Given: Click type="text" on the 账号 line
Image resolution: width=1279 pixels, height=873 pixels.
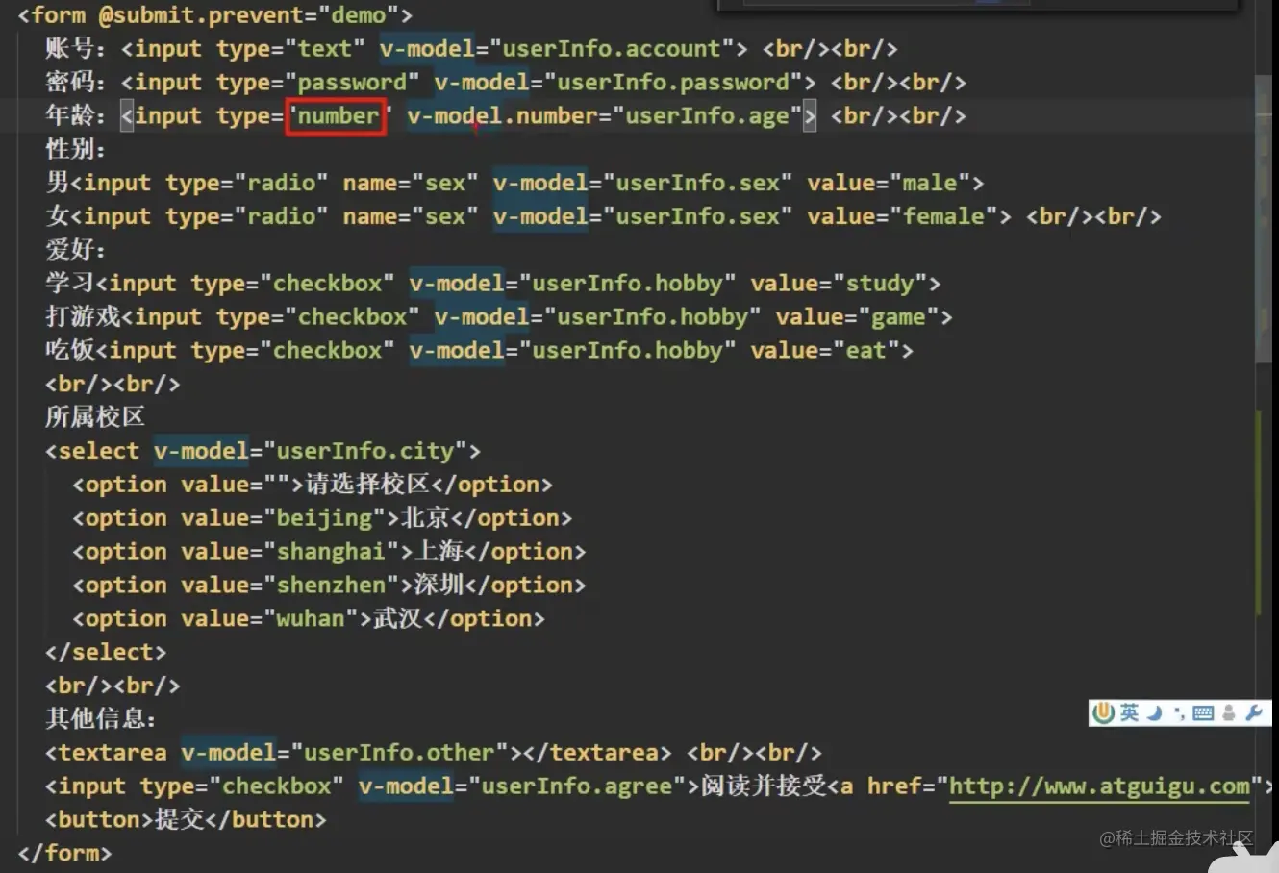Looking at the screenshot, I should [x=290, y=49].
